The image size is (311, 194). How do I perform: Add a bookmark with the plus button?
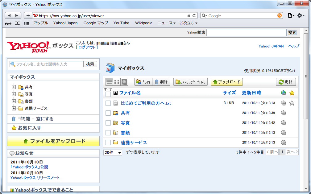[x=28, y=15]
